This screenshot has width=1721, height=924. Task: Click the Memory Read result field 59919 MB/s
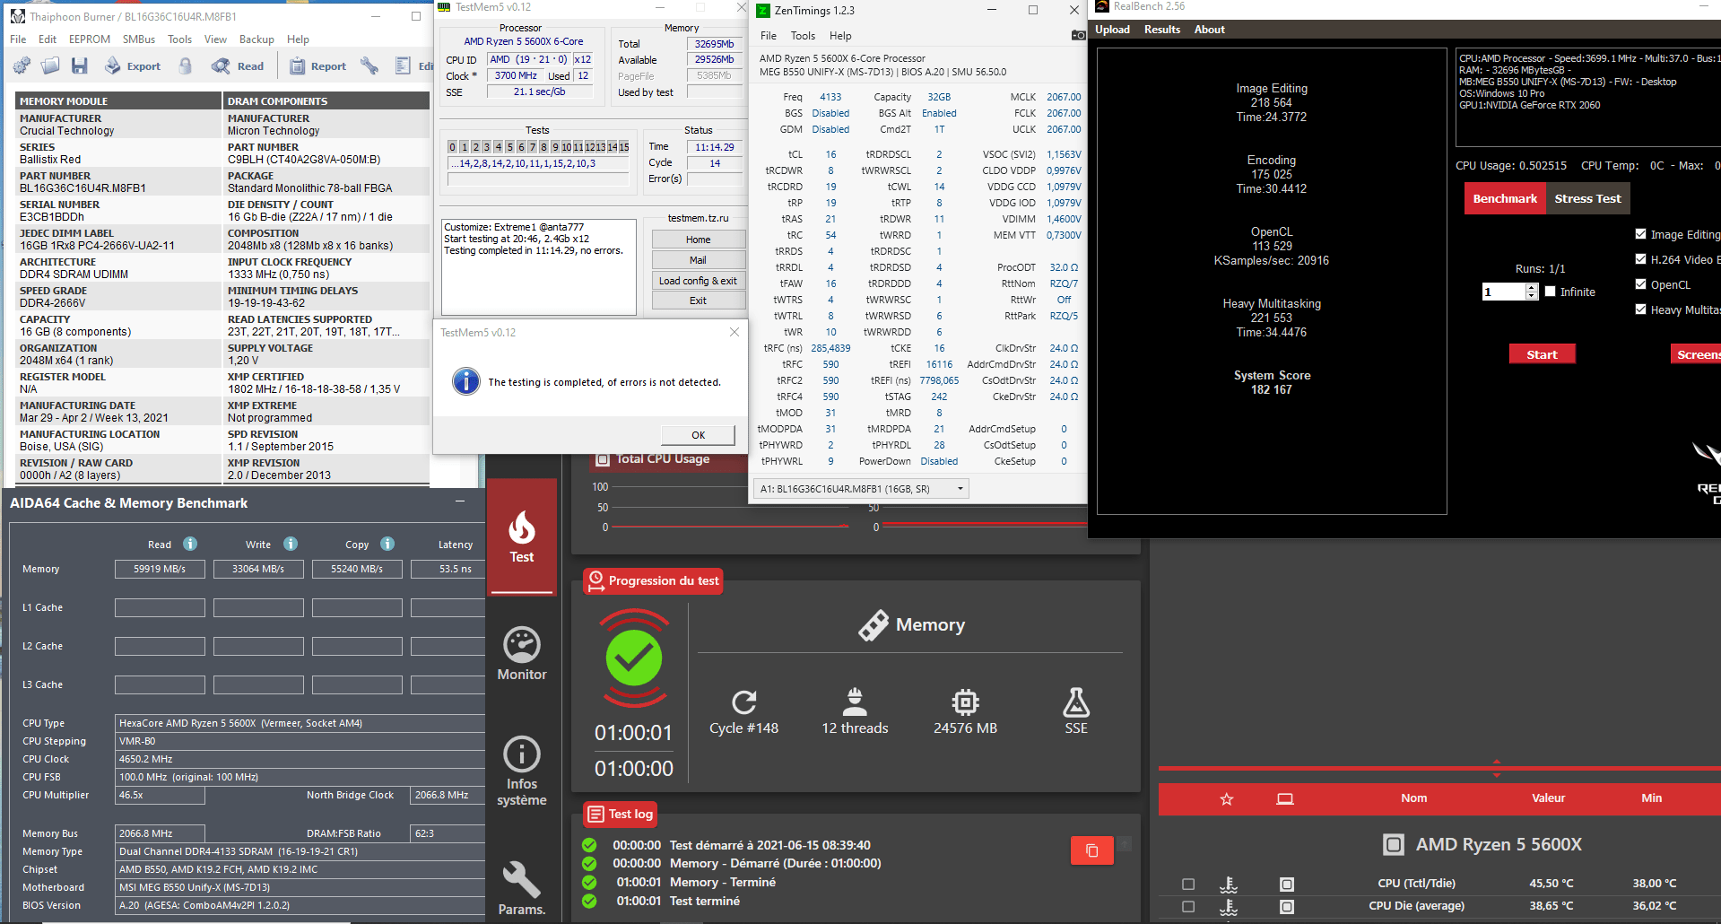coord(160,569)
